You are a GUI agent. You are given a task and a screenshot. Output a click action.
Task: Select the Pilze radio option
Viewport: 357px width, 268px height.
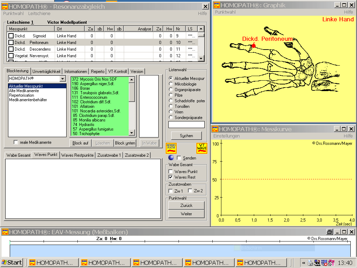pos(171,95)
